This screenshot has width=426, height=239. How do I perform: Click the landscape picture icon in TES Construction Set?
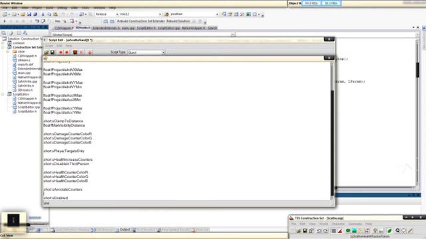pos(354,231)
